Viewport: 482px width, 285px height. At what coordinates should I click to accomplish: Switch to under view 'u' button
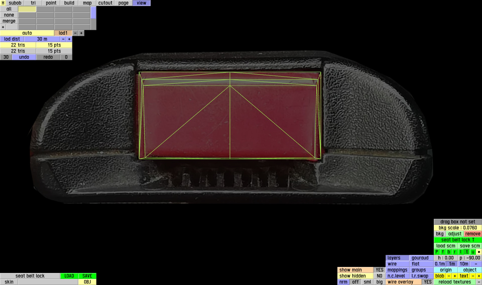(x=473, y=252)
